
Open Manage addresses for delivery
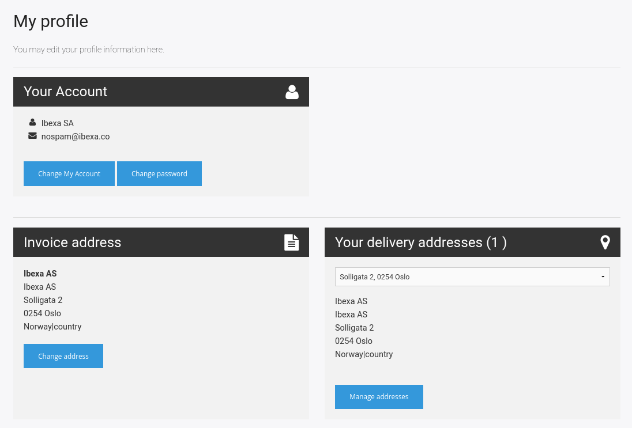(x=379, y=396)
